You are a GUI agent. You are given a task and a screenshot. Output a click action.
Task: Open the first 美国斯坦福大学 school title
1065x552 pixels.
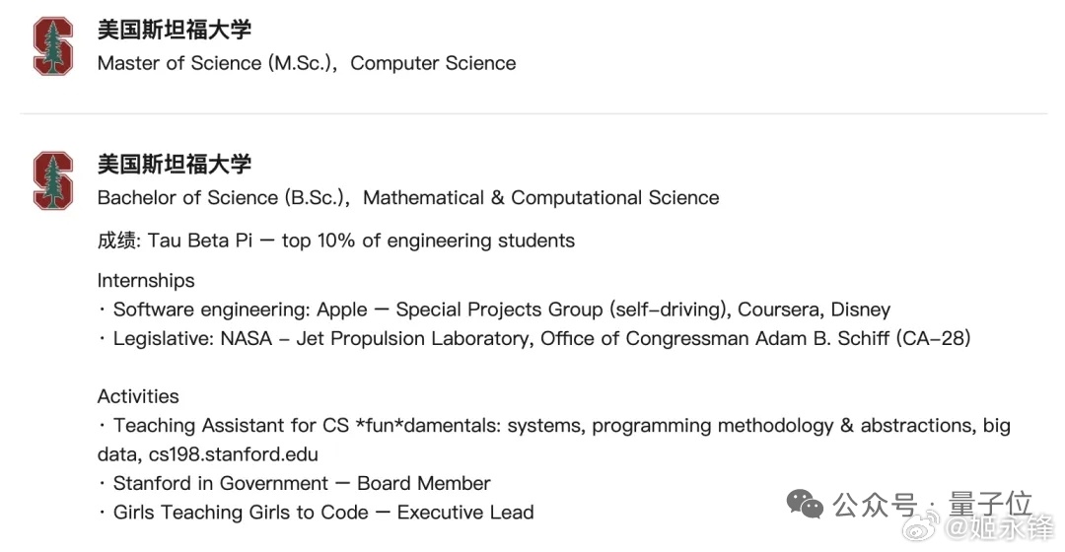(175, 30)
